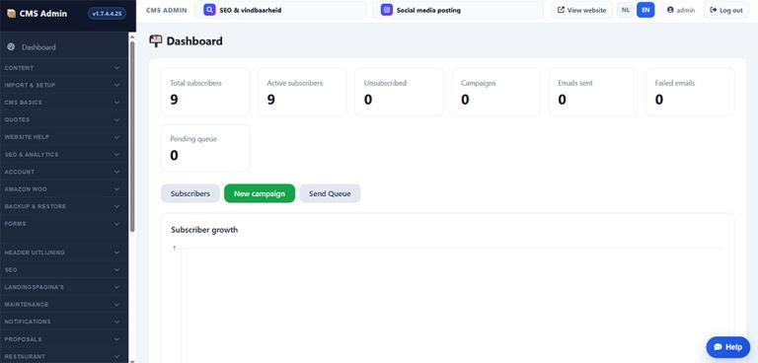Click the version badge v1.7.4.4.25
Viewport: 758px width, 363px height.
pos(107,14)
